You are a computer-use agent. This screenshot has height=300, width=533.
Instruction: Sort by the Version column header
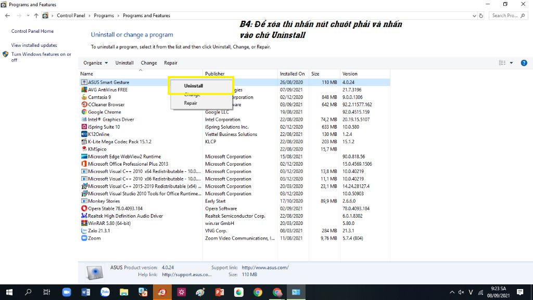coord(365,74)
